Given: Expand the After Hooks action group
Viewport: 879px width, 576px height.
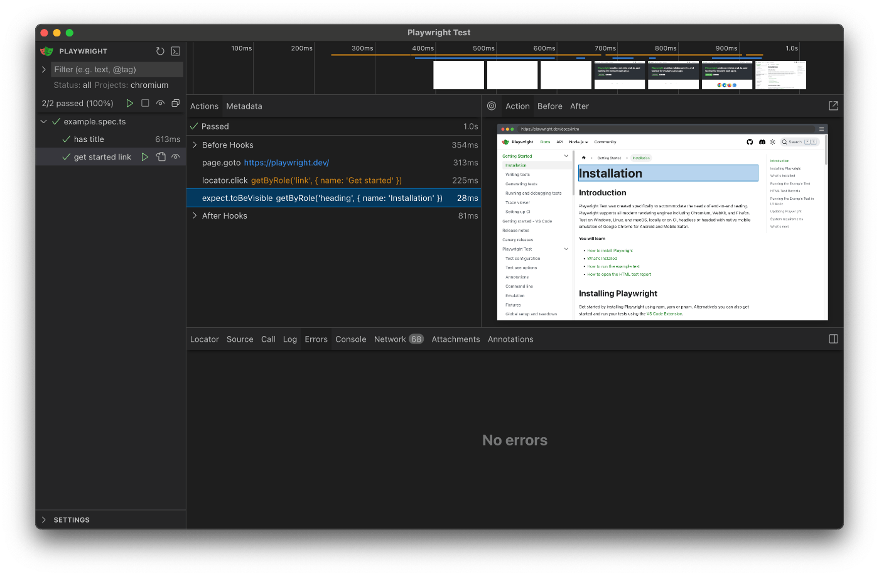Looking at the screenshot, I should (x=195, y=215).
